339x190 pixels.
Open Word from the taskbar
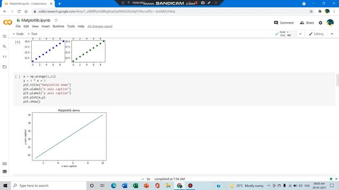point(124,185)
